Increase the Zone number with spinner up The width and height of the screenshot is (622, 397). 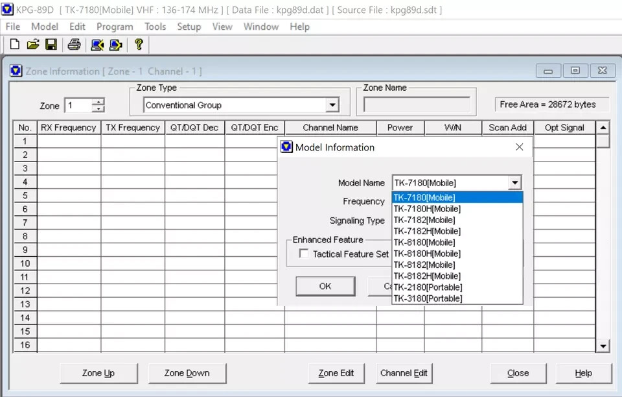coord(98,102)
